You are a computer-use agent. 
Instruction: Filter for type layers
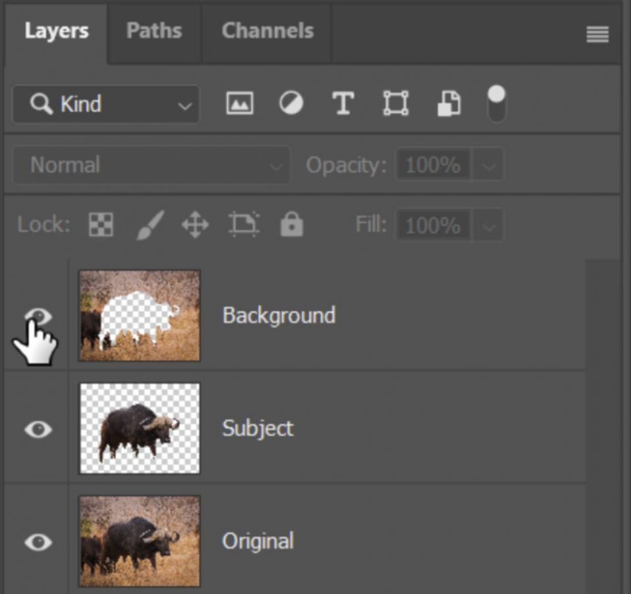(343, 103)
